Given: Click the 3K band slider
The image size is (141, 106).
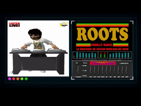Looking at the screenshot, I should click(x=110, y=71).
